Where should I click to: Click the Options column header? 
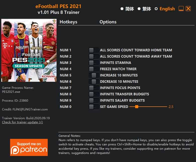pos(108,22)
